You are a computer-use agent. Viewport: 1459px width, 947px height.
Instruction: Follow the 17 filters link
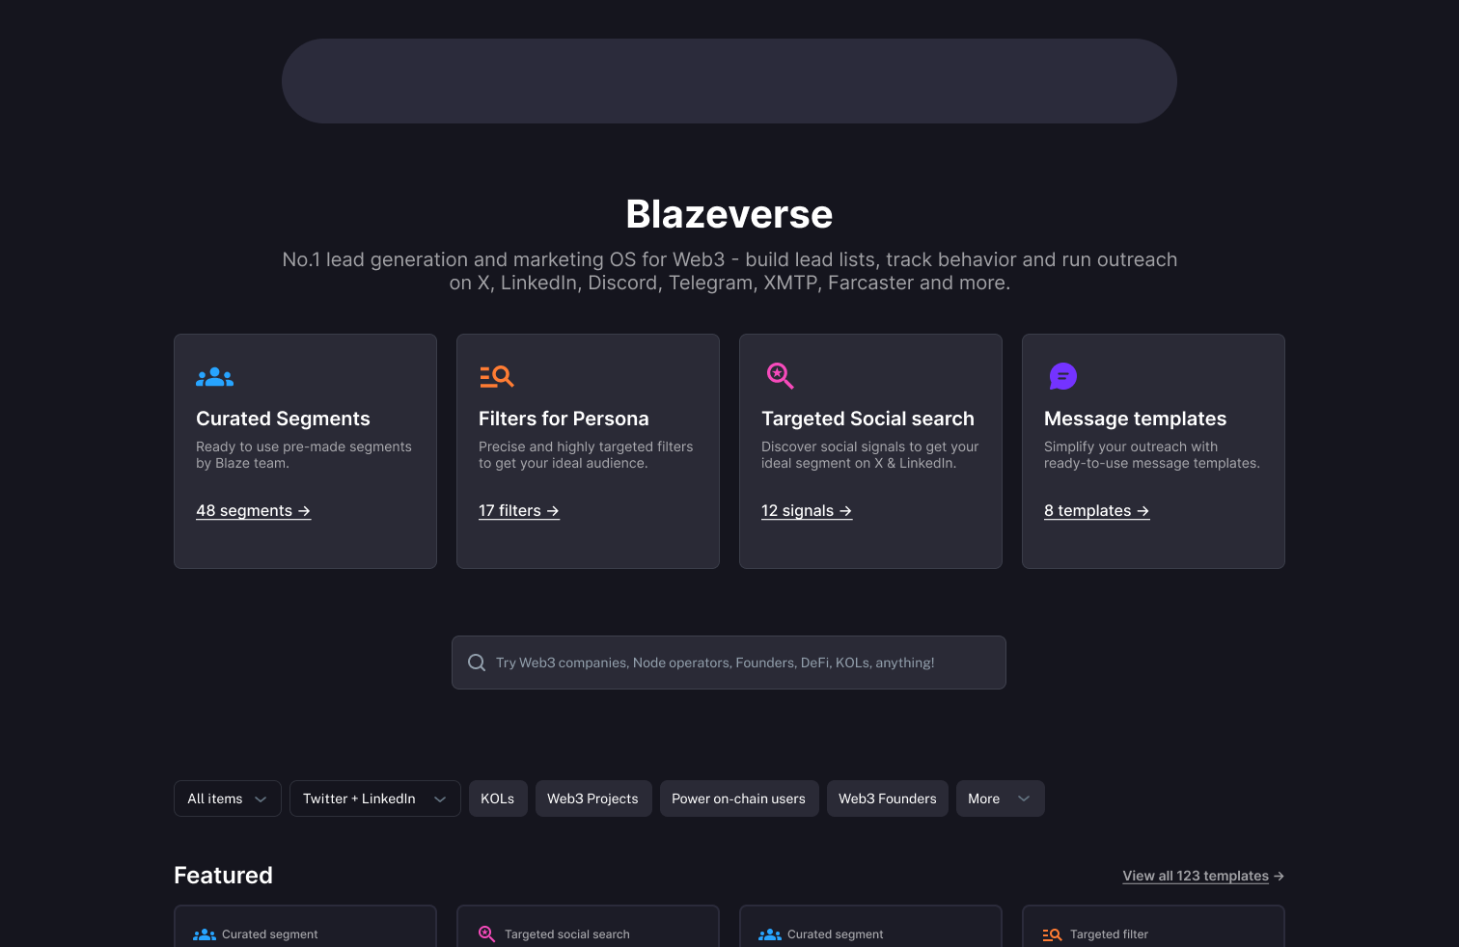pyautogui.click(x=518, y=510)
